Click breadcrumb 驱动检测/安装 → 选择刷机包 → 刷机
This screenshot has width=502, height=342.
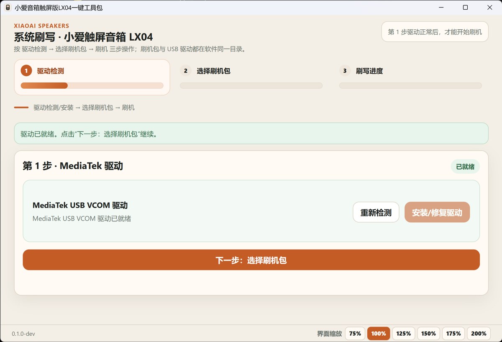coord(84,108)
